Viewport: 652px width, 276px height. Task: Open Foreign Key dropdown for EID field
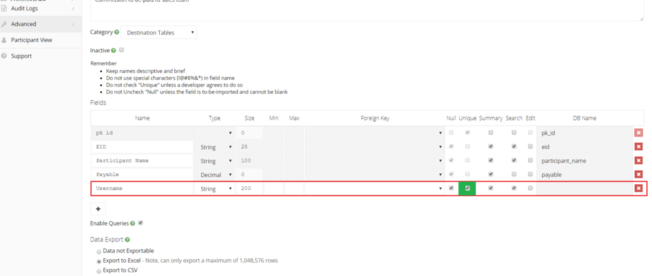(x=374, y=147)
